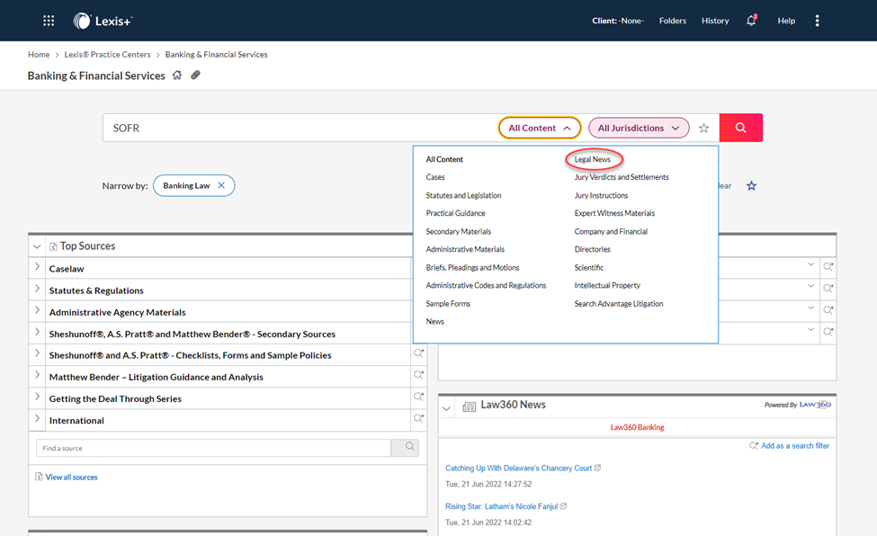The image size is (877, 536).
Task: Open Folders in top navigation
Action: pos(672,21)
